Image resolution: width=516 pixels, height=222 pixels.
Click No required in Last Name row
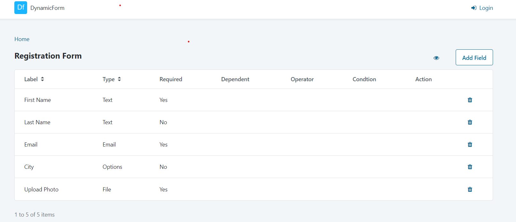pyautogui.click(x=163, y=122)
